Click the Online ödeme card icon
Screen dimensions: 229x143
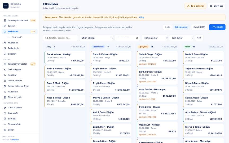5,81
